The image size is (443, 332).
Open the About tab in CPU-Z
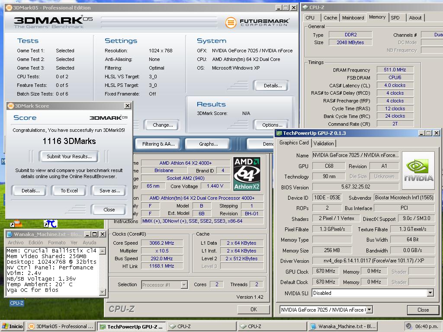coord(415,18)
